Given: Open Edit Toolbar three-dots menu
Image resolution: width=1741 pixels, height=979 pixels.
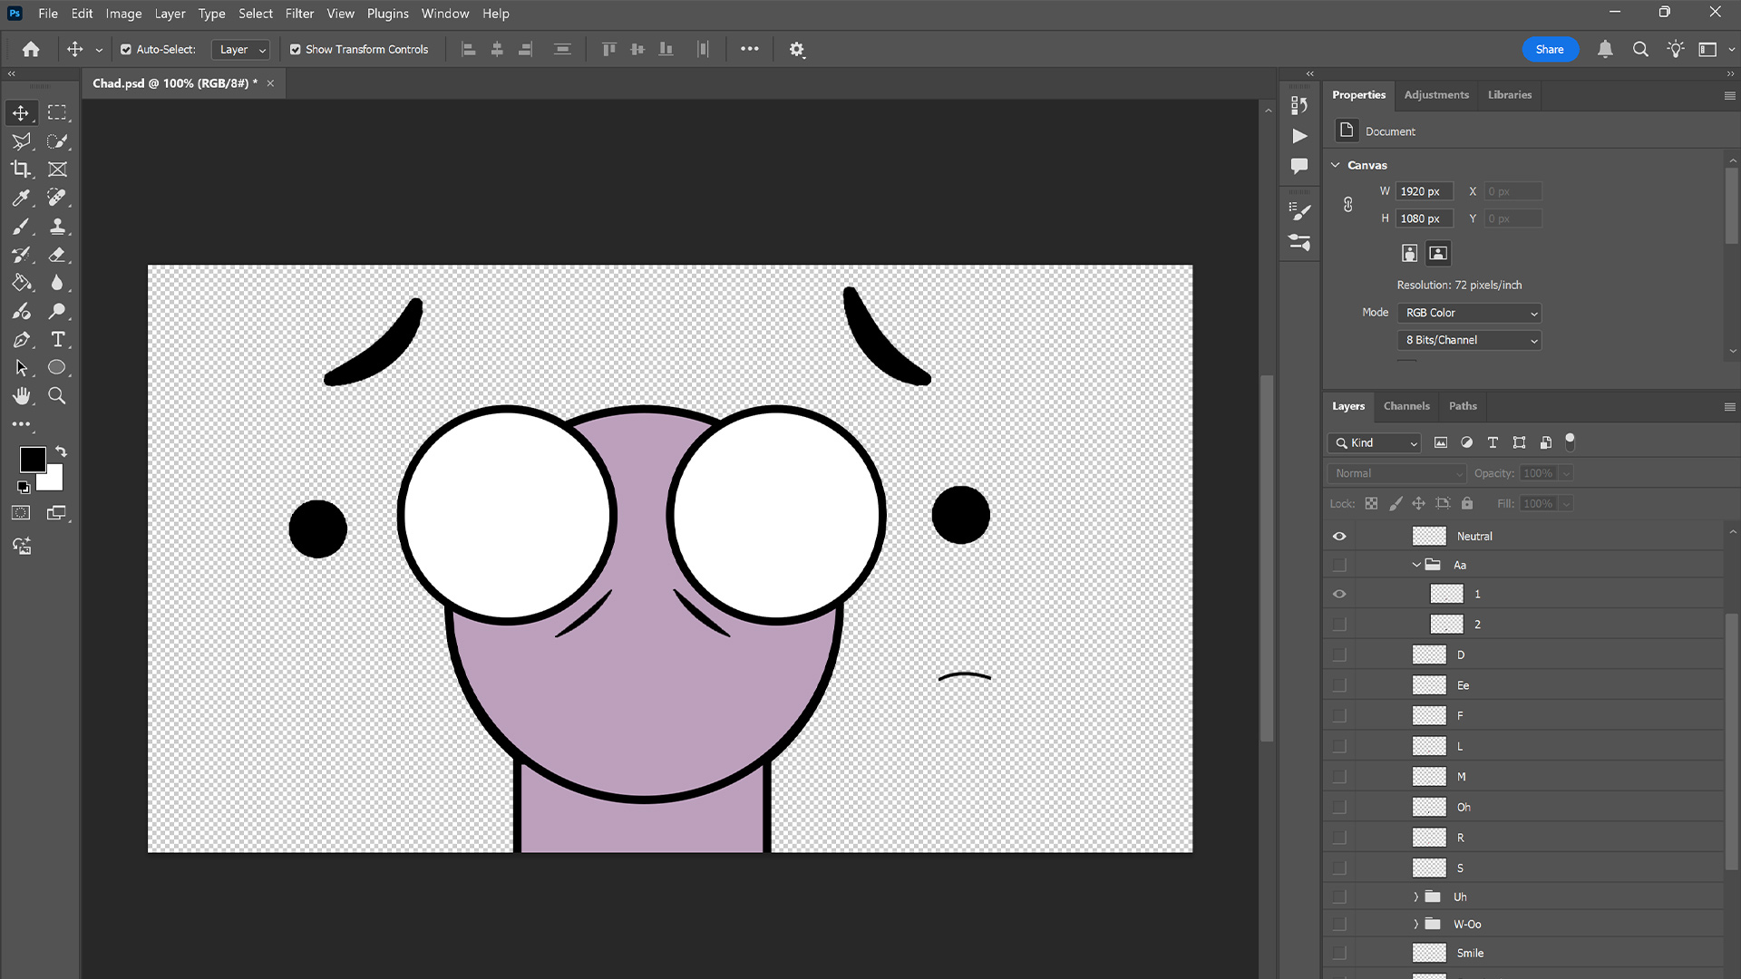Looking at the screenshot, I should (x=21, y=424).
